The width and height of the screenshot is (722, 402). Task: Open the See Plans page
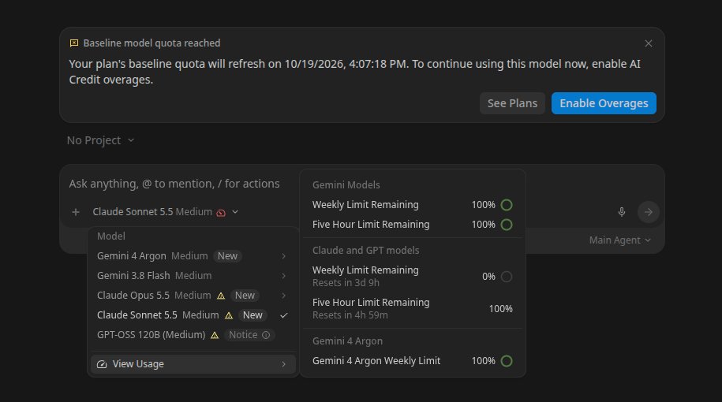[x=512, y=103]
